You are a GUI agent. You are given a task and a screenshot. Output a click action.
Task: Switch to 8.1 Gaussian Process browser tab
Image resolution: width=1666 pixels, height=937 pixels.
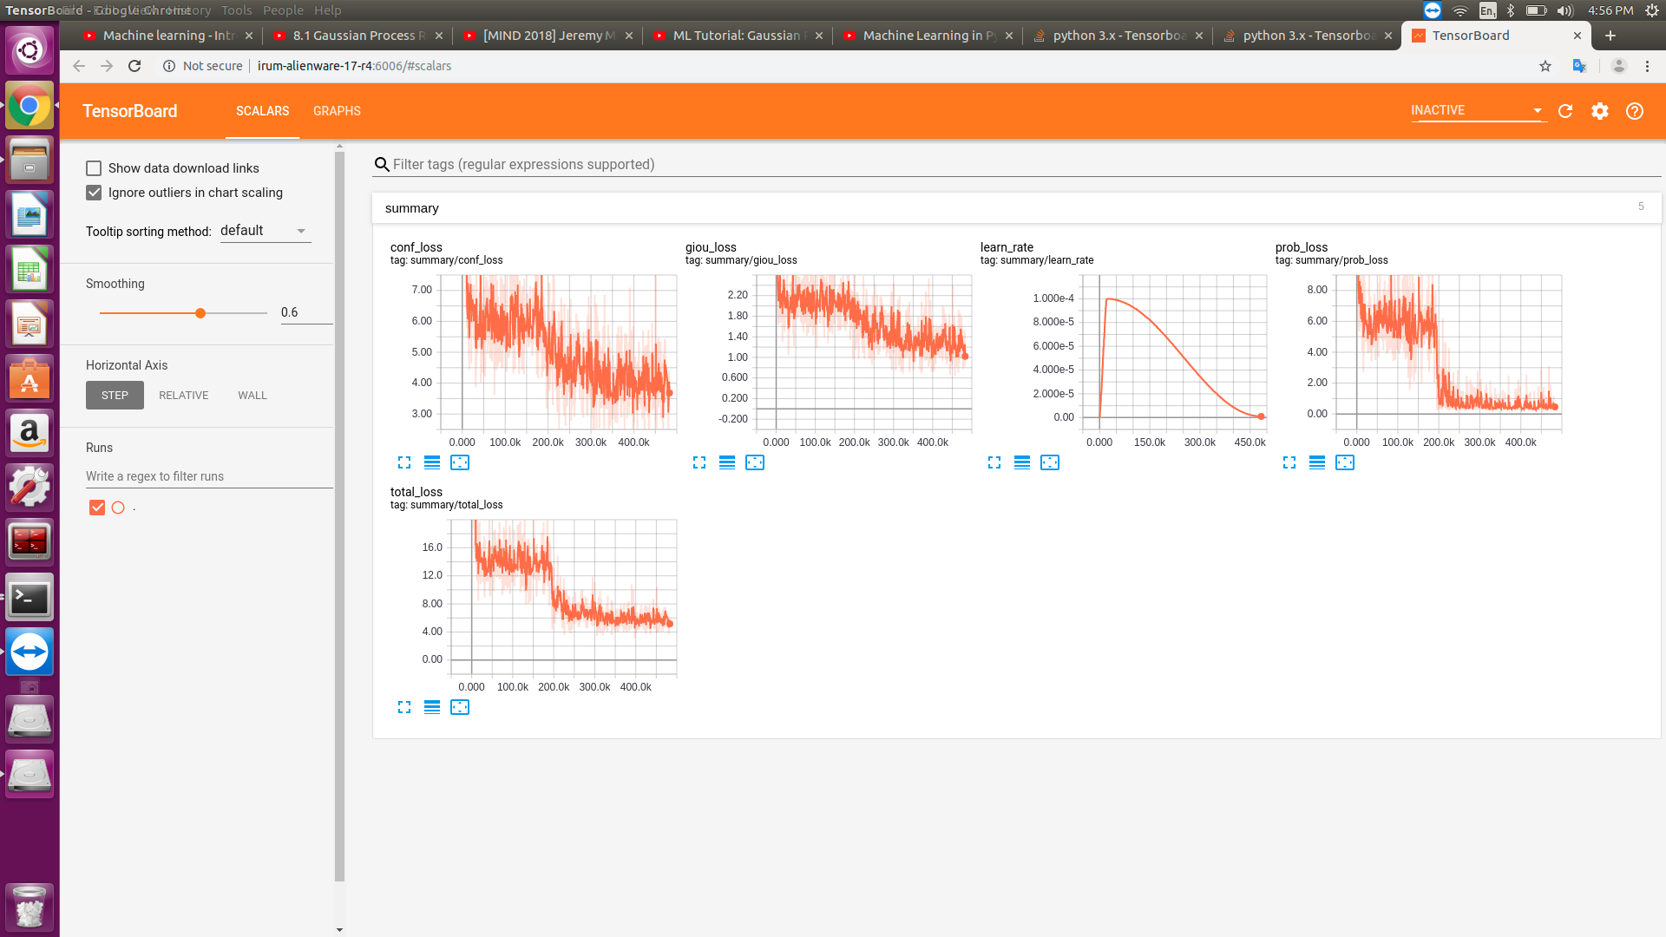point(359,36)
